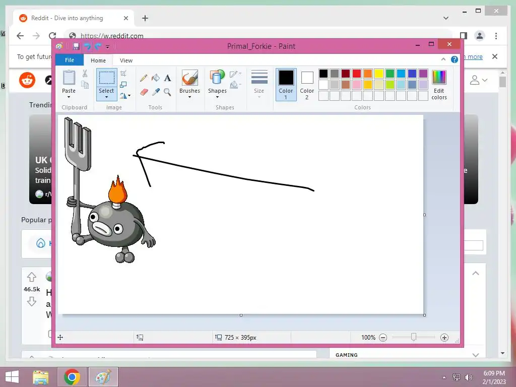Open File Explorer from taskbar
The image size is (516, 387).
click(x=41, y=377)
